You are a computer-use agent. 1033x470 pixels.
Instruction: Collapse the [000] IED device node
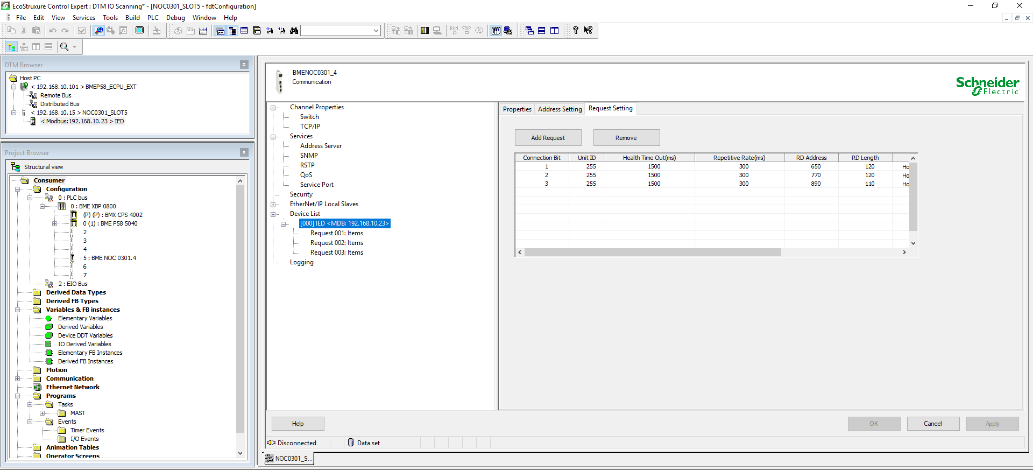(x=284, y=224)
